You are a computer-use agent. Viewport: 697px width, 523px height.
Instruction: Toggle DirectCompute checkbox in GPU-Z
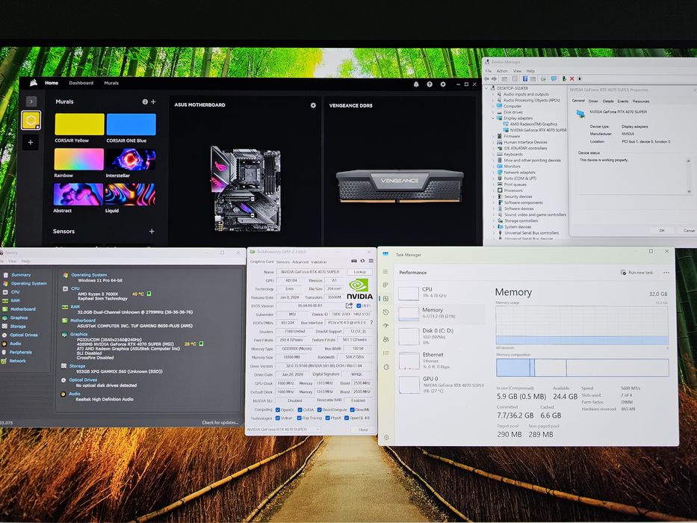[319, 410]
